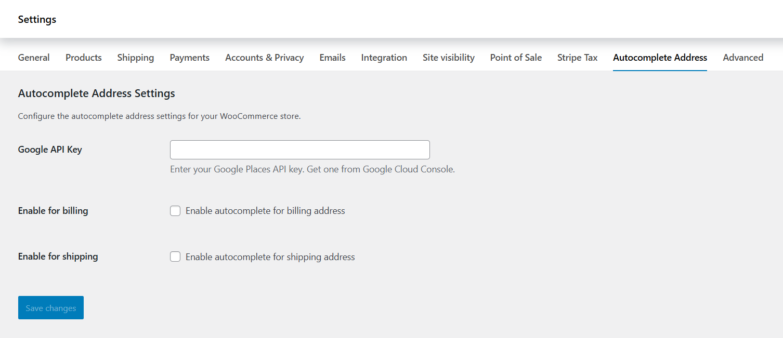This screenshot has height=338, width=783.
Task: Tick the billing address autocomplete checkbox
Action: pyautogui.click(x=175, y=211)
